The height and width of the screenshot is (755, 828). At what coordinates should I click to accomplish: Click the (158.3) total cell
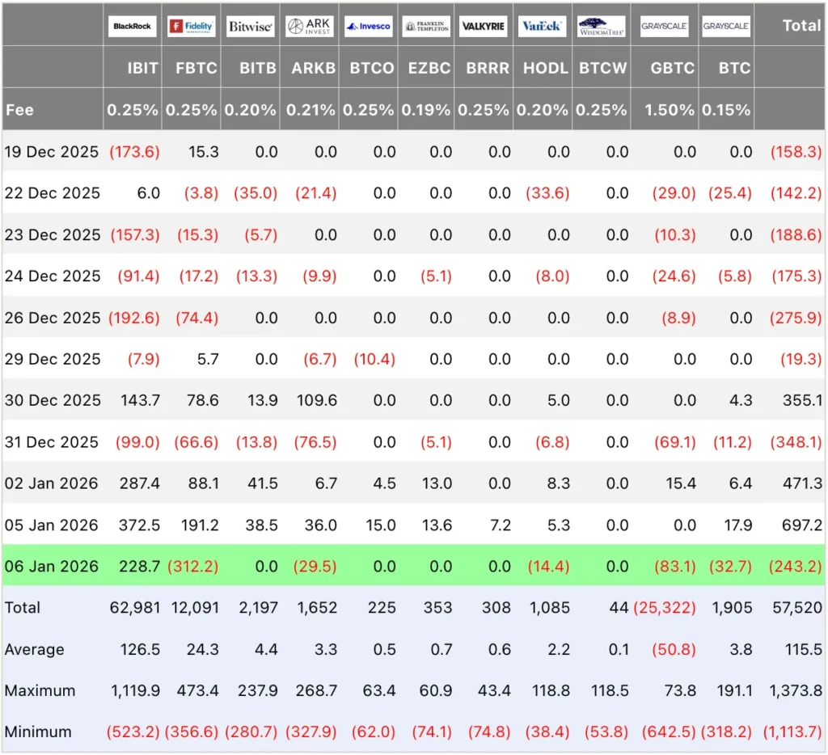point(796,152)
